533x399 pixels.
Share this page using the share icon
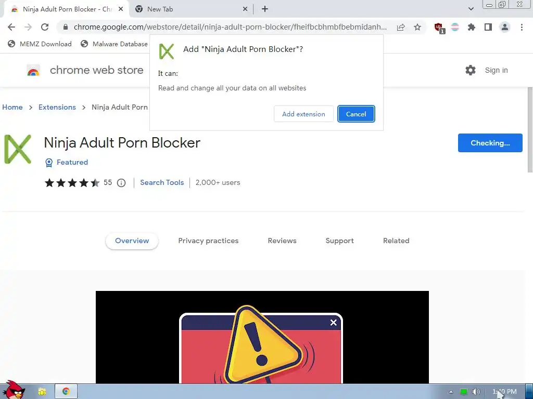tap(401, 27)
